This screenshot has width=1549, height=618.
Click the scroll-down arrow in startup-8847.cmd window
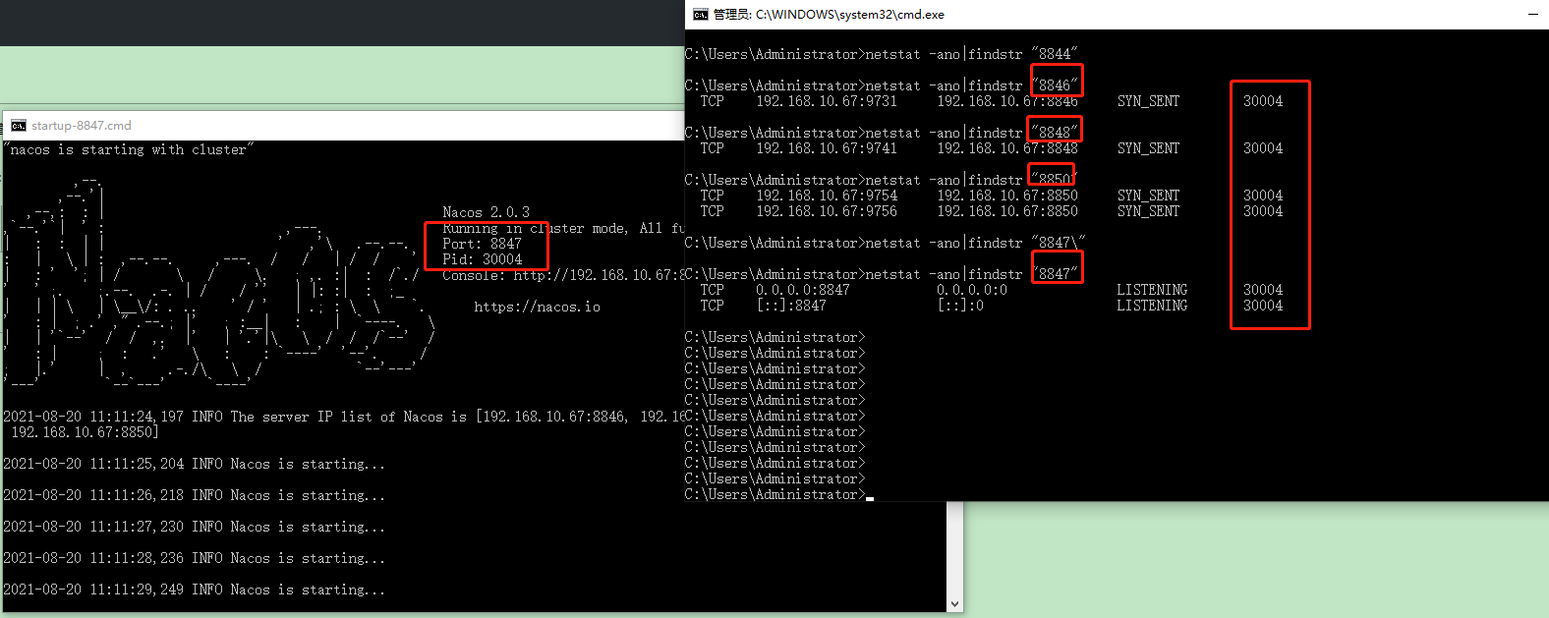[954, 604]
